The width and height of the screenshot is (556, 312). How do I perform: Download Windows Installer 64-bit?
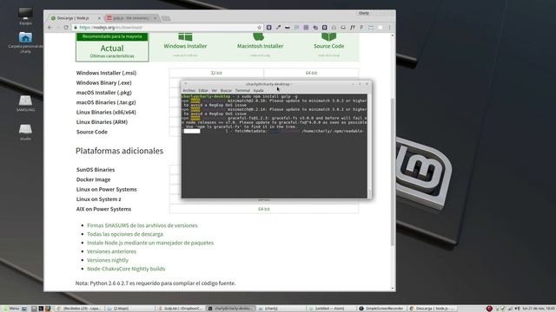[311, 73]
